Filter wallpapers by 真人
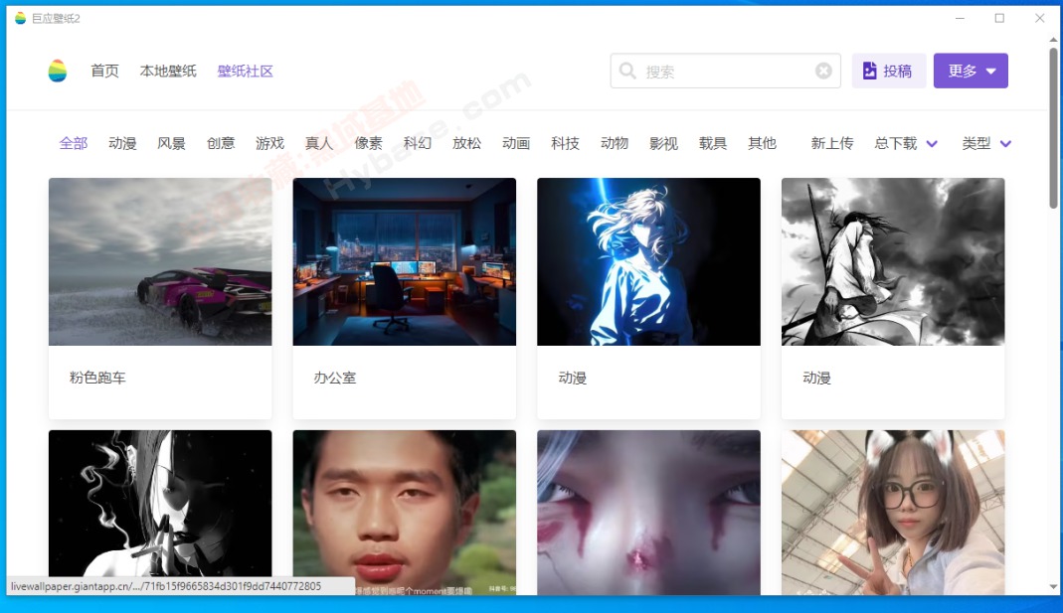1063x613 pixels. (319, 144)
